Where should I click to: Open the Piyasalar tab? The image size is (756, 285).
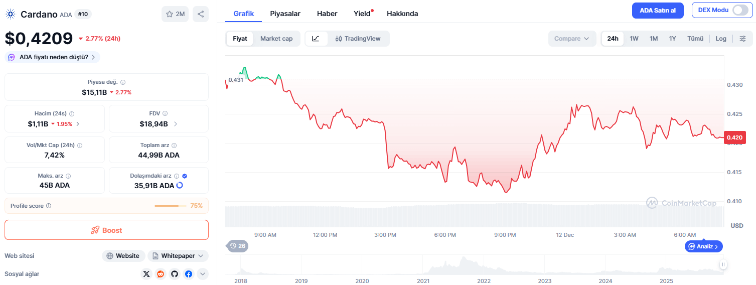tap(285, 14)
